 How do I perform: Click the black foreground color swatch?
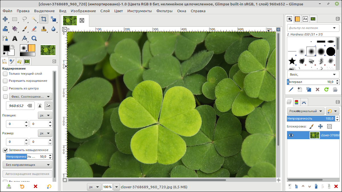[x=6, y=48]
